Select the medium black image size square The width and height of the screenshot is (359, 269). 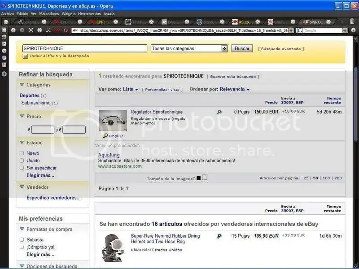[x=198, y=178]
